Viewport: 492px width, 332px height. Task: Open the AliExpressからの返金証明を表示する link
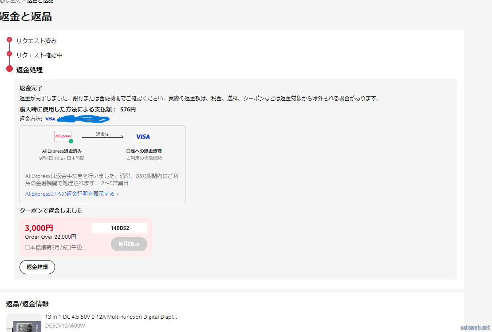coord(72,194)
